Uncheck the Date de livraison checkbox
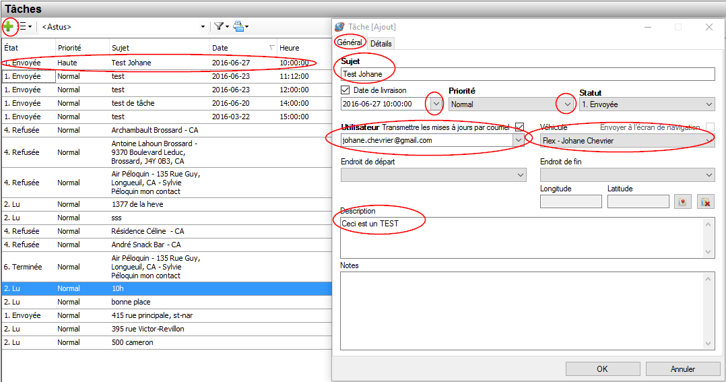This screenshot has width=726, height=382. click(345, 90)
